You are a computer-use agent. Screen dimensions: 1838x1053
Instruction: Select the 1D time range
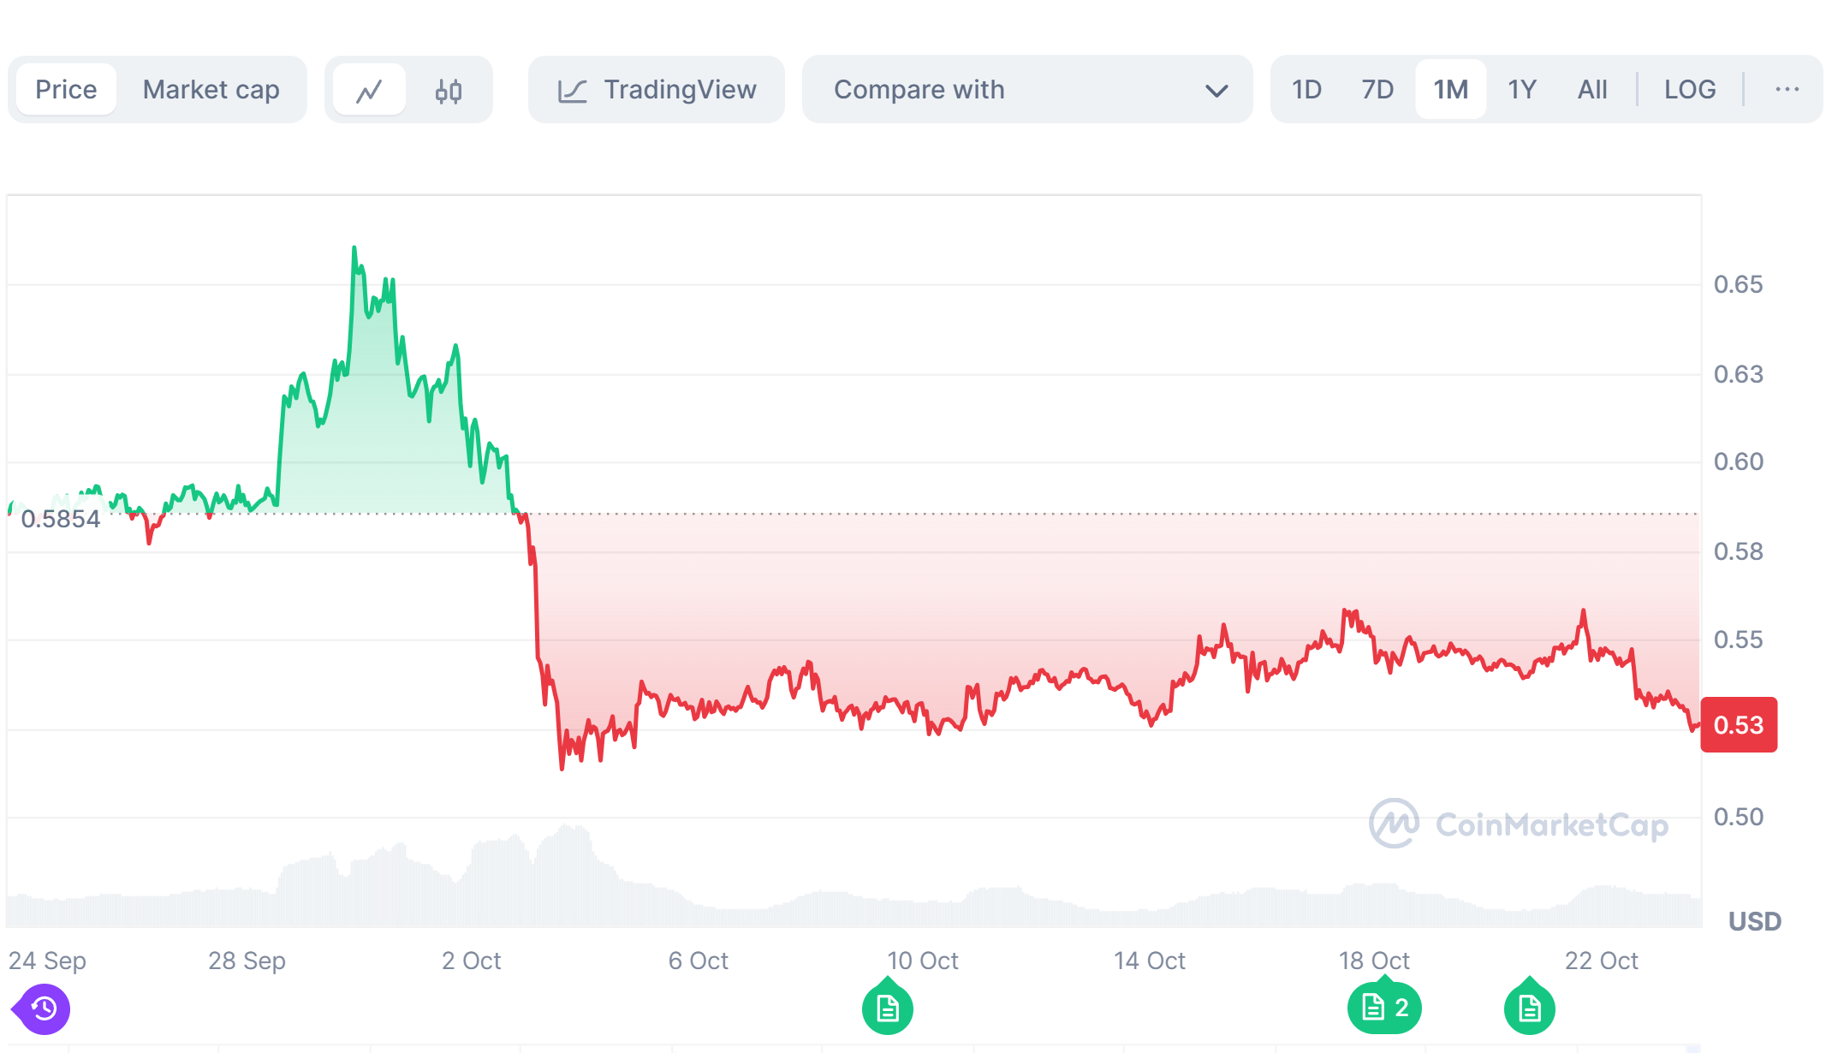click(1306, 89)
